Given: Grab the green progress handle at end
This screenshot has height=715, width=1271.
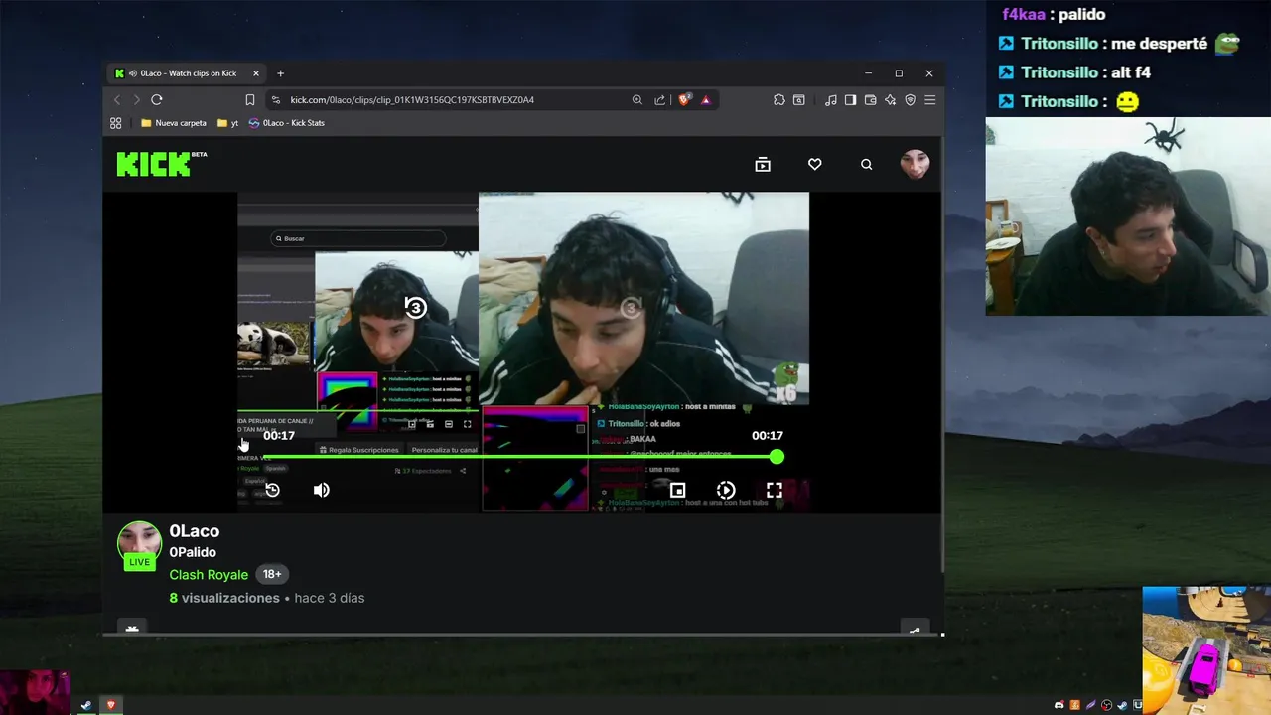Looking at the screenshot, I should [777, 457].
